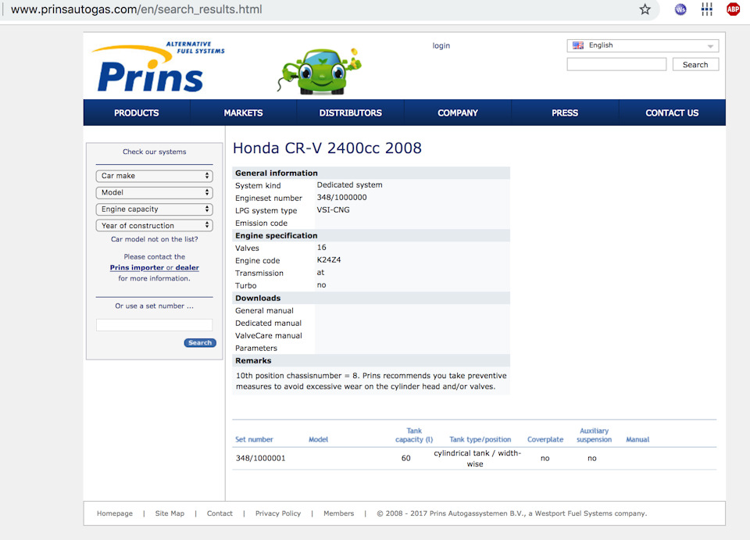750x540 pixels.
Task: Expand the Model dropdown
Action: tap(154, 193)
